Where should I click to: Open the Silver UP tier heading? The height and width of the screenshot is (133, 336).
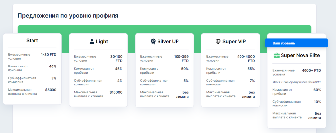point(168,42)
